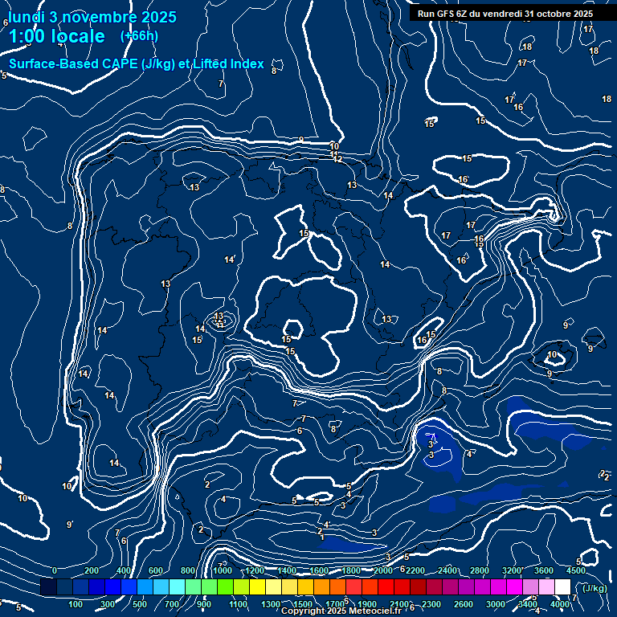
Task: Click the '0' label on the CAPE scale
Action: pos(55,570)
